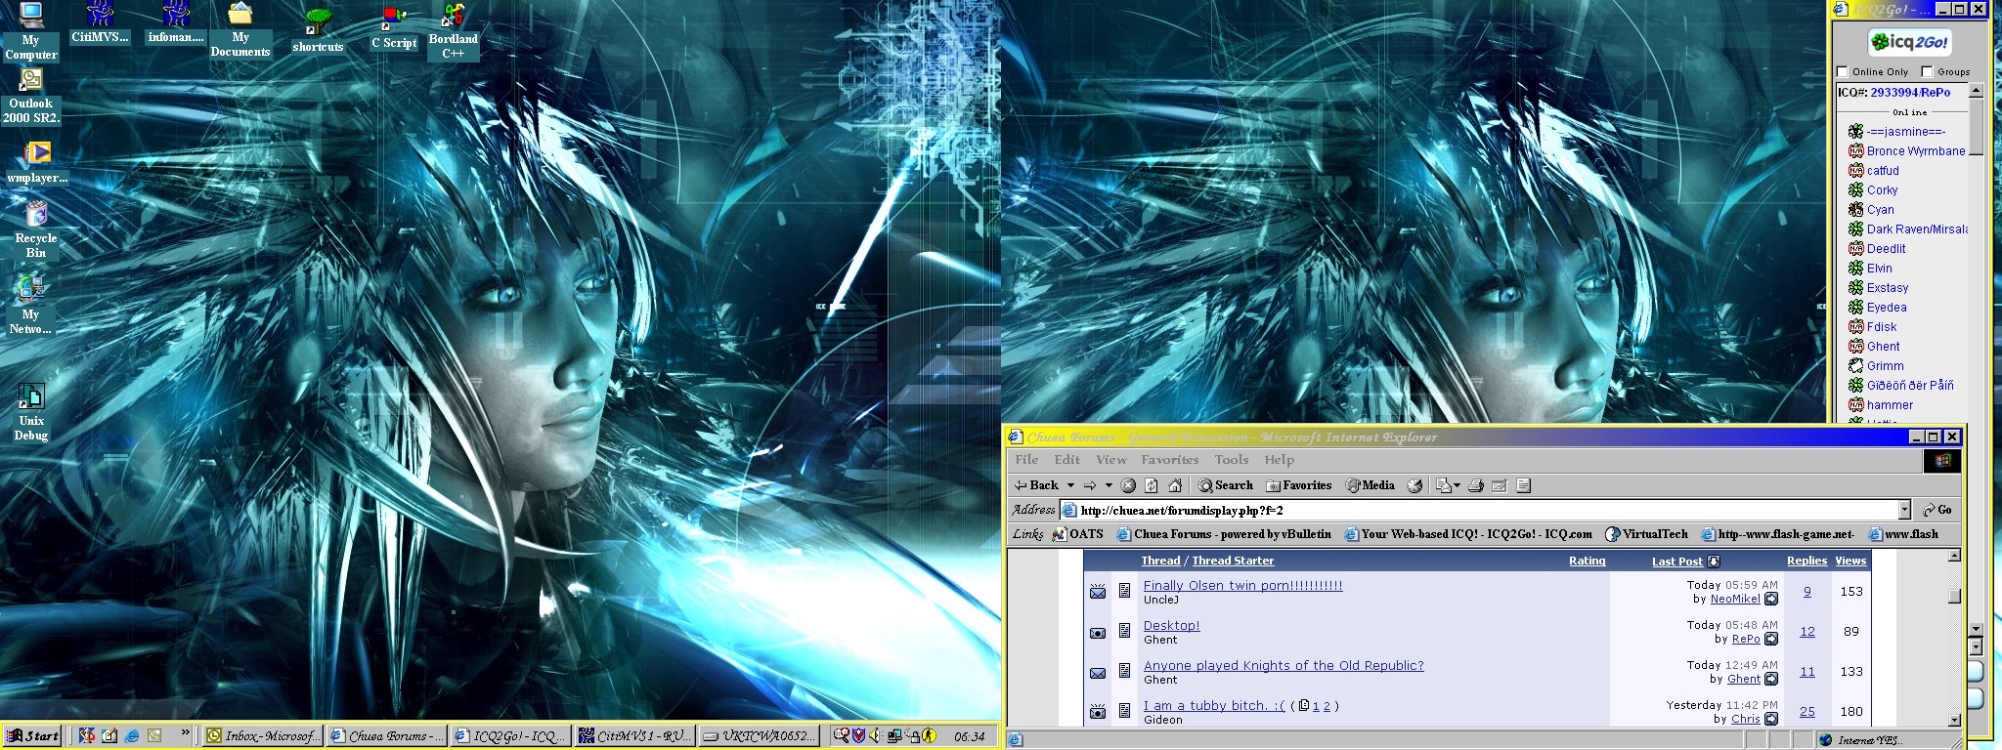Image resolution: width=2002 pixels, height=750 pixels.
Task: Click the Stop button in Internet Explorer toolbar
Action: click(1128, 485)
